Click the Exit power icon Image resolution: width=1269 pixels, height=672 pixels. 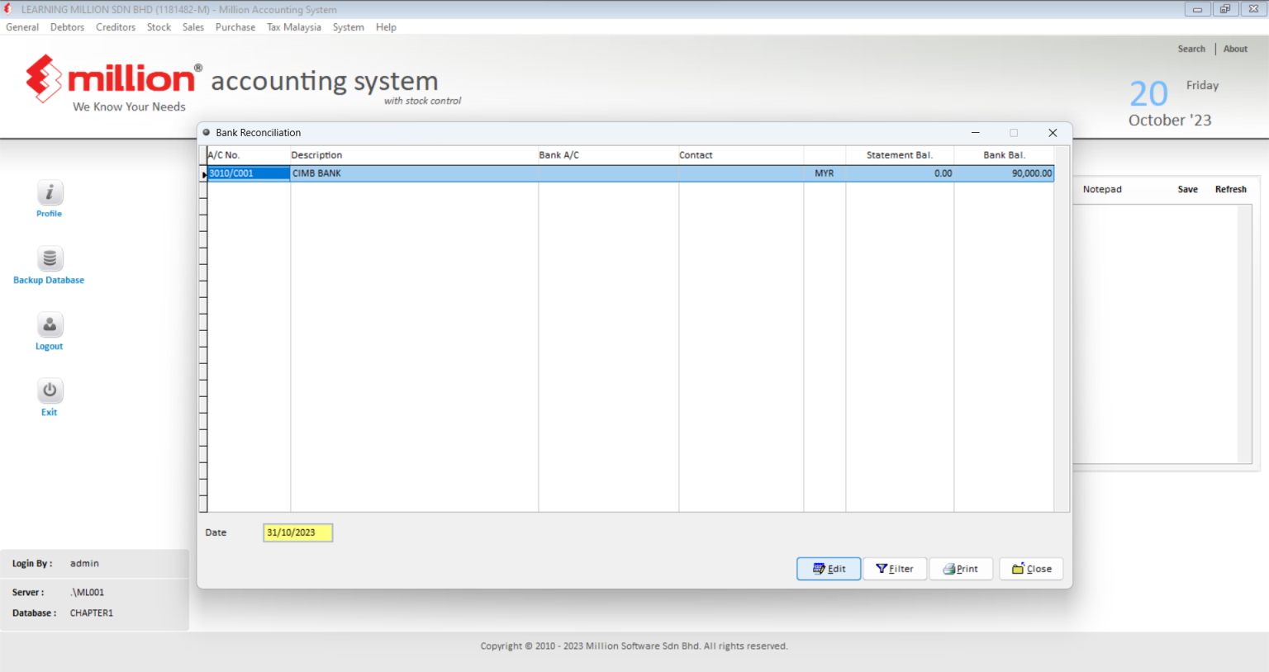click(x=50, y=391)
